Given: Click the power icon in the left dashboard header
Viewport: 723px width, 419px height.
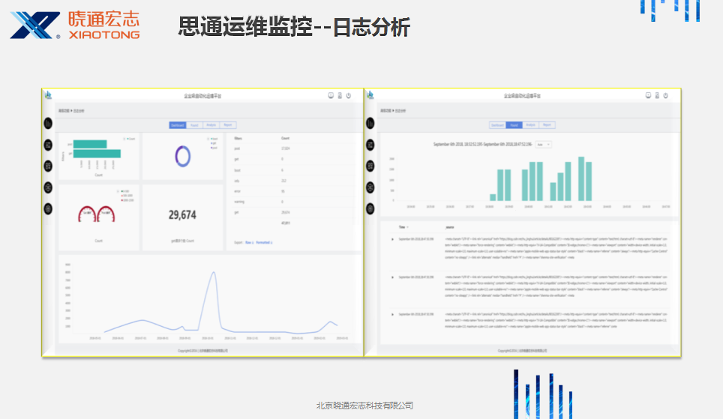Looking at the screenshot, I should click(x=349, y=96).
